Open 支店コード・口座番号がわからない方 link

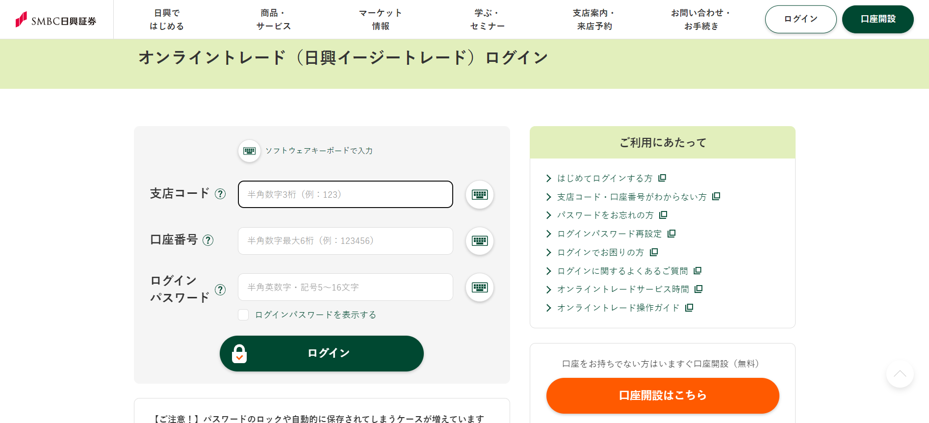(x=632, y=197)
